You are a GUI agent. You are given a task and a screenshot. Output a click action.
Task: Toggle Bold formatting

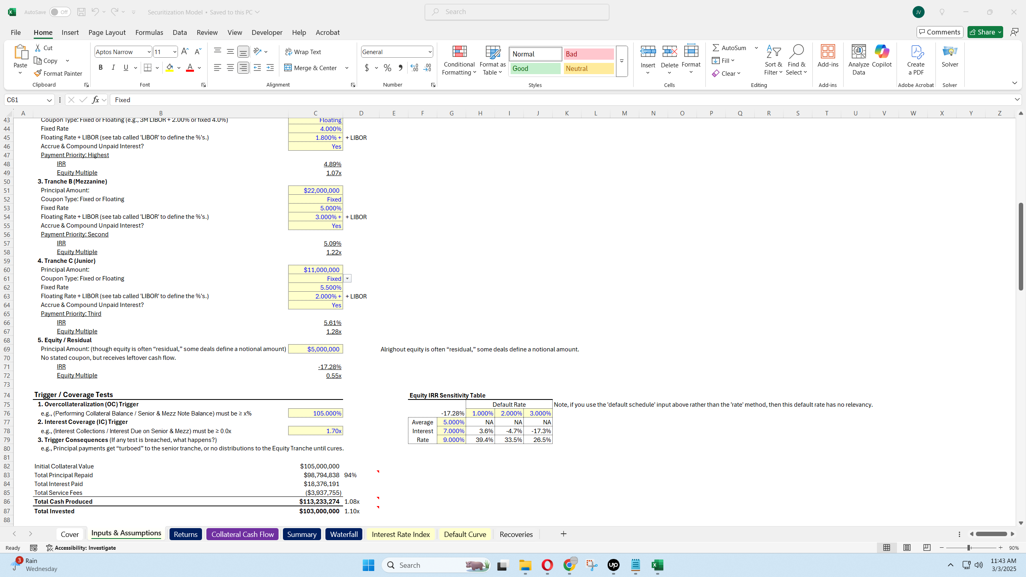101,68
